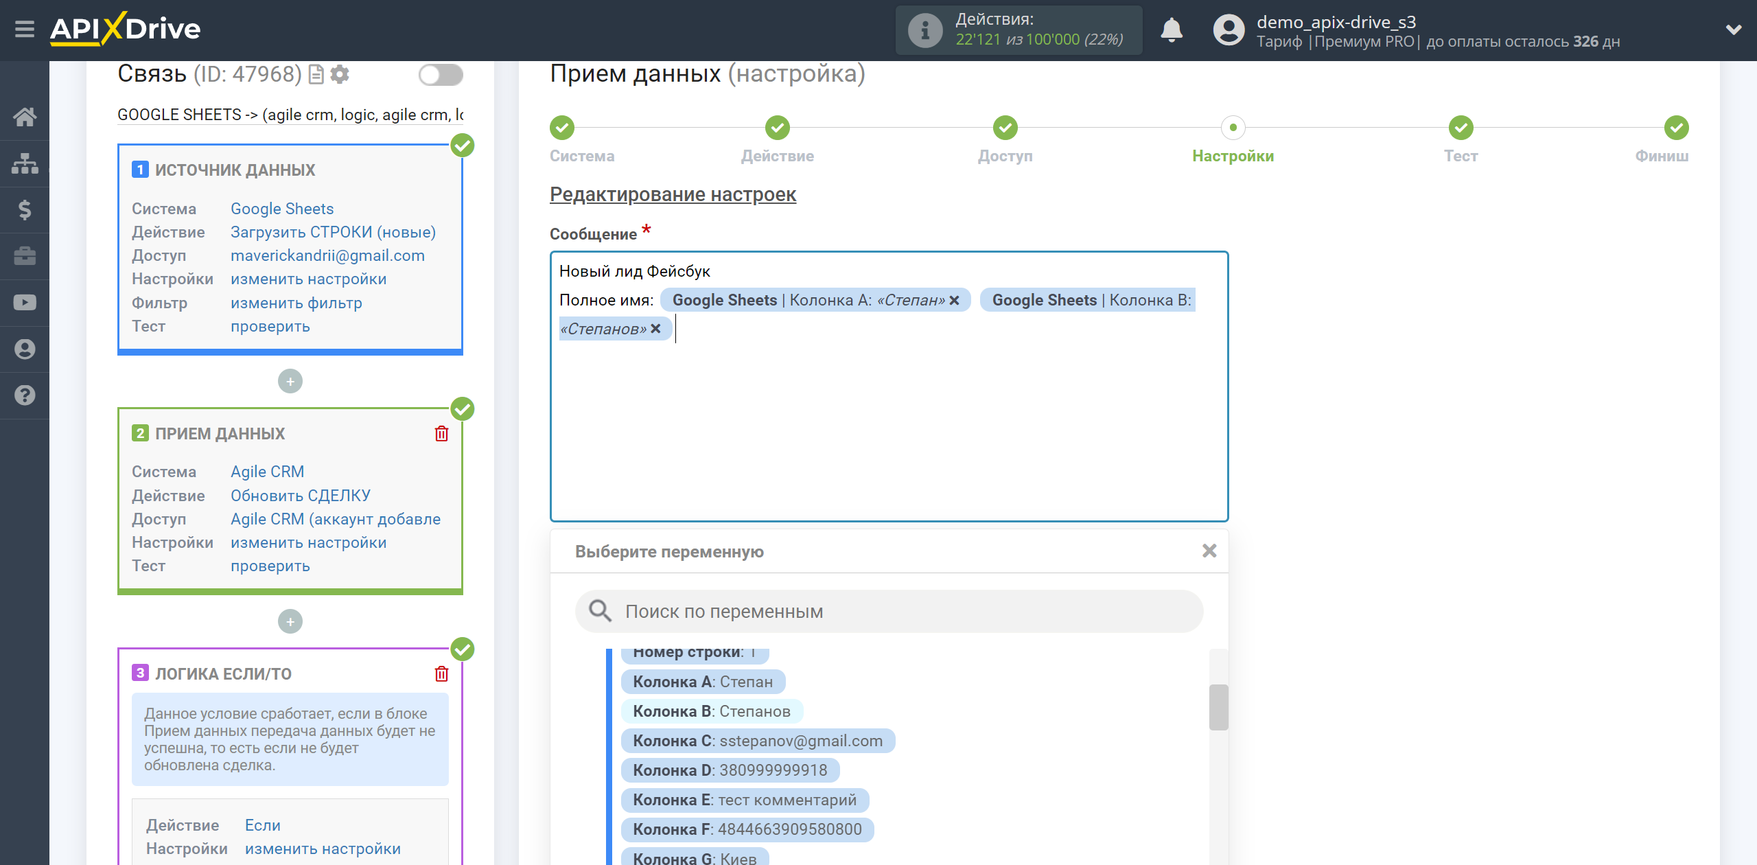Insert variable Колонка E: тест комментарий
Viewport: 1757px width, 865px height.
click(745, 800)
